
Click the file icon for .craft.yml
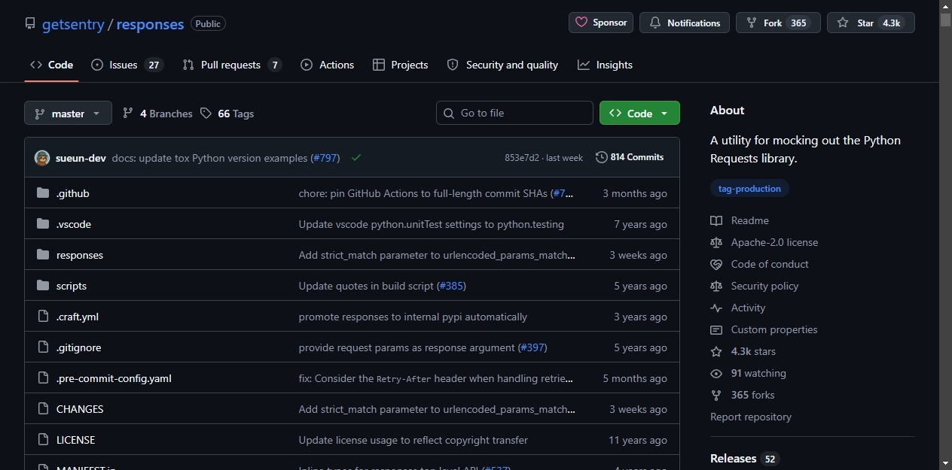(x=43, y=317)
